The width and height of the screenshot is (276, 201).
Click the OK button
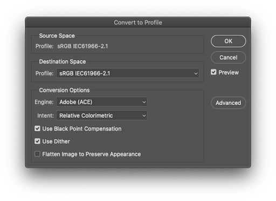[x=228, y=41]
